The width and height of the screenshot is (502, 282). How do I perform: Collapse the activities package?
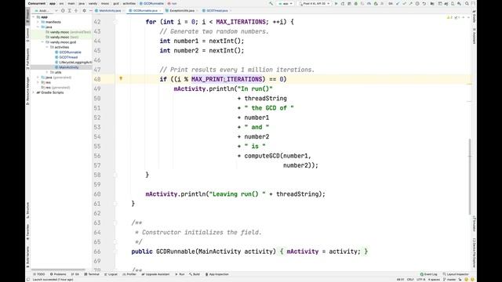47,47
